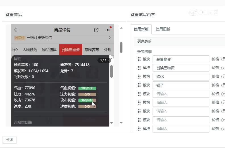Viewport: 225px width, 148px height.
Task: Click the outer preview scrollbar thumb
Action: click(121, 47)
